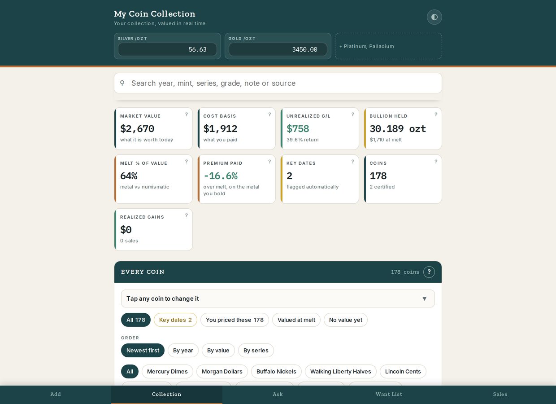Focus the coin search box
Screen dimensions: 556x404
coord(278,83)
